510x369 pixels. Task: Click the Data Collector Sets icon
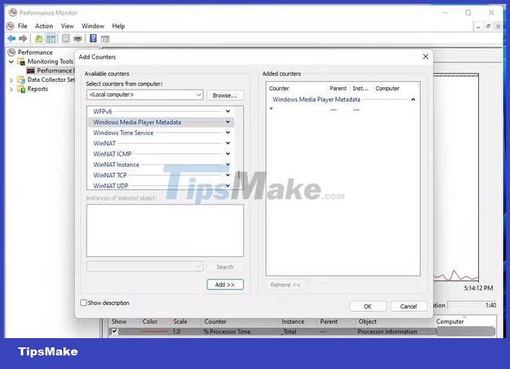pos(21,80)
